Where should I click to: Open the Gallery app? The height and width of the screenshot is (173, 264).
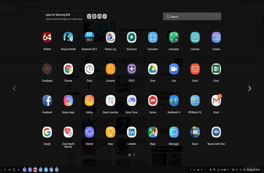[89, 101]
